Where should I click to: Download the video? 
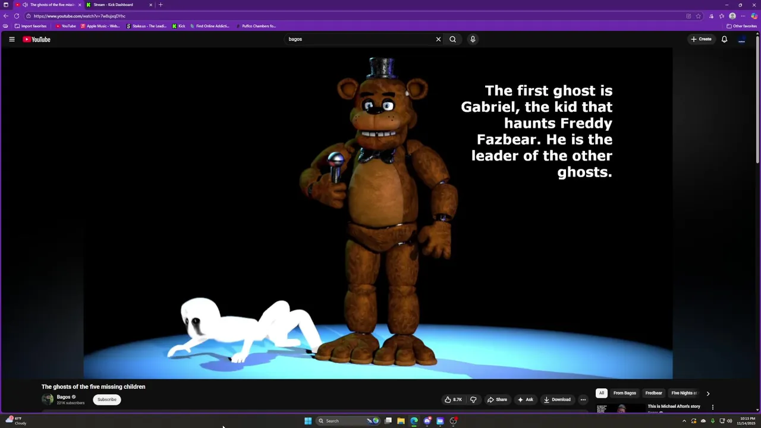coord(558,399)
